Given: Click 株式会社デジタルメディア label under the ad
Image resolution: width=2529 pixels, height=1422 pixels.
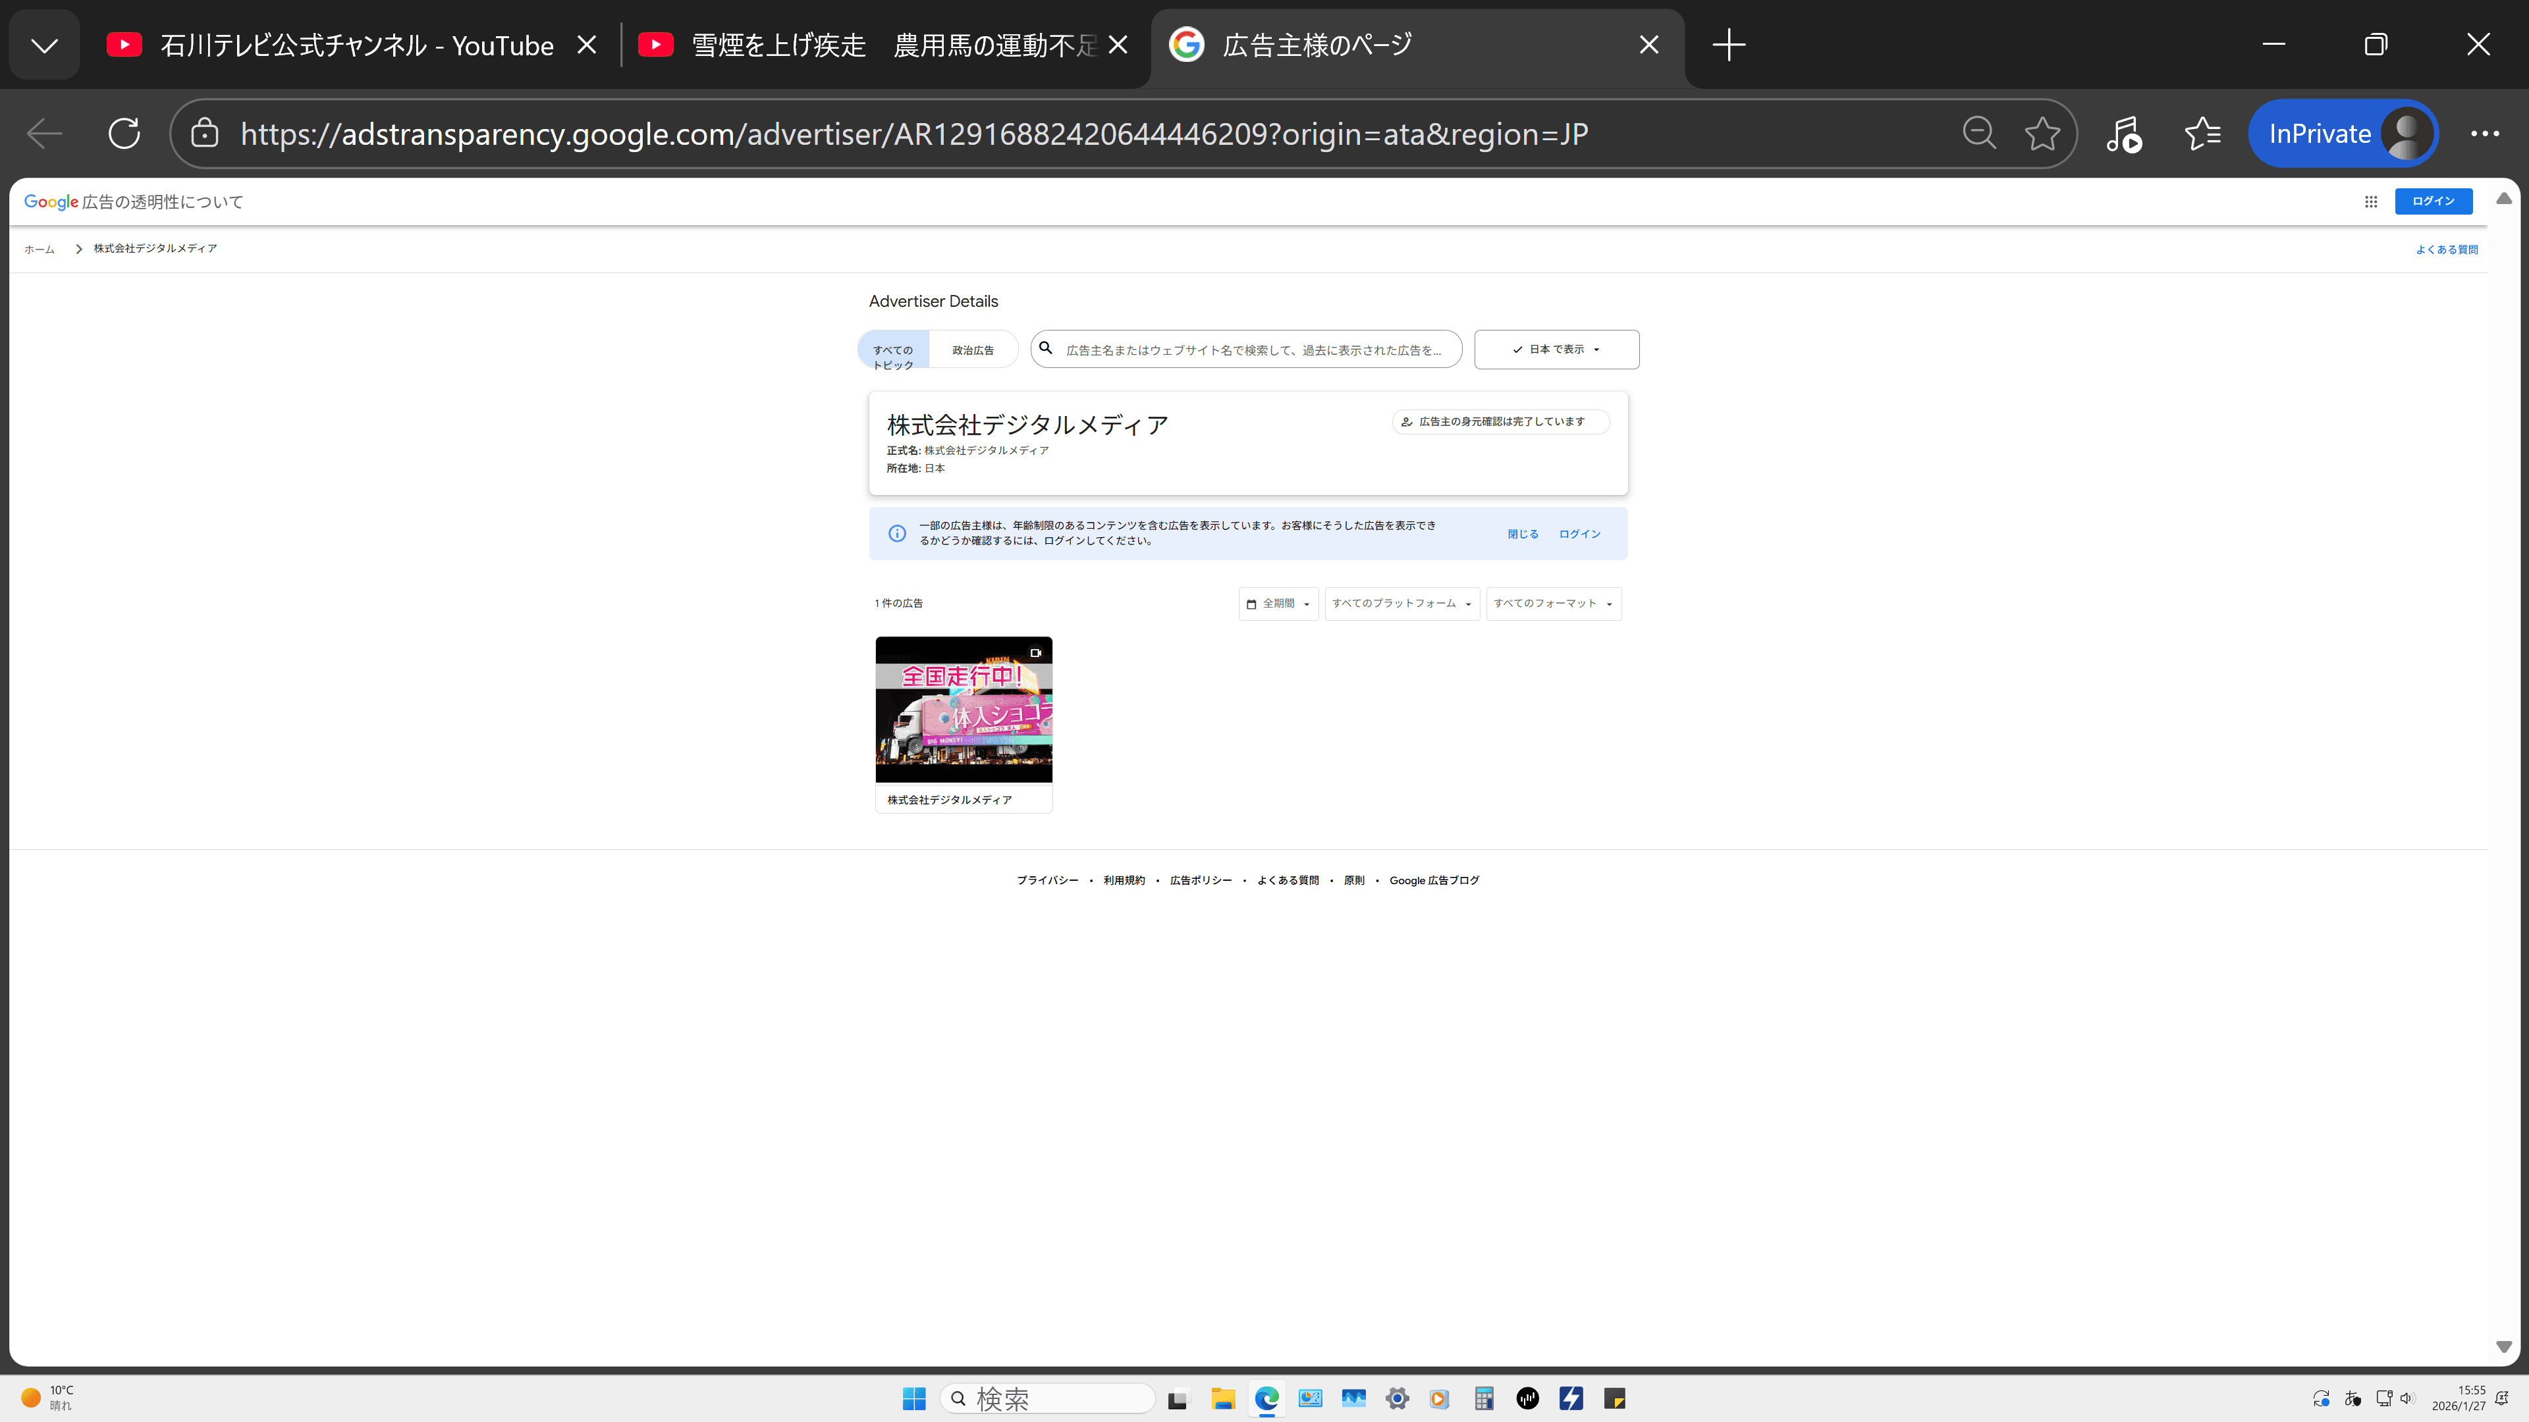Looking at the screenshot, I should (949, 800).
